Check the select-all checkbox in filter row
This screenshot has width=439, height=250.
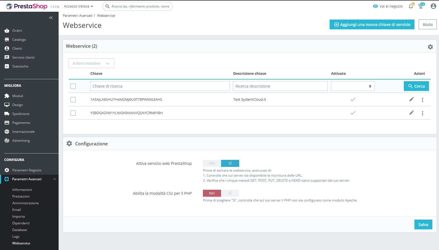tap(73, 86)
